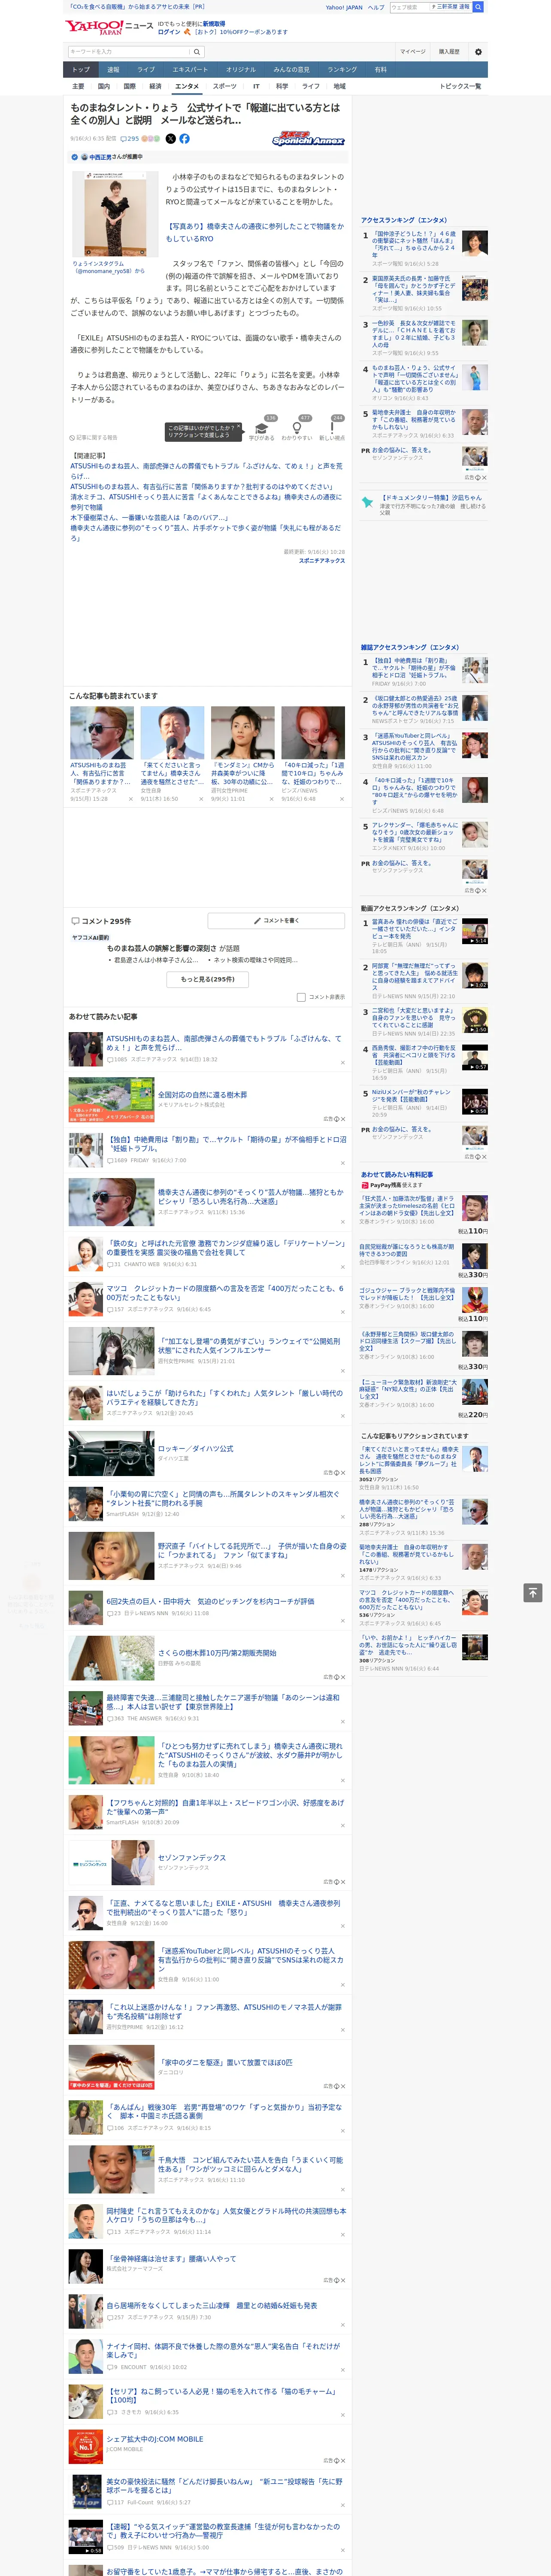The image size is (551, 2576).
Task: Click the blue web search button at the top
Action: [x=478, y=7]
